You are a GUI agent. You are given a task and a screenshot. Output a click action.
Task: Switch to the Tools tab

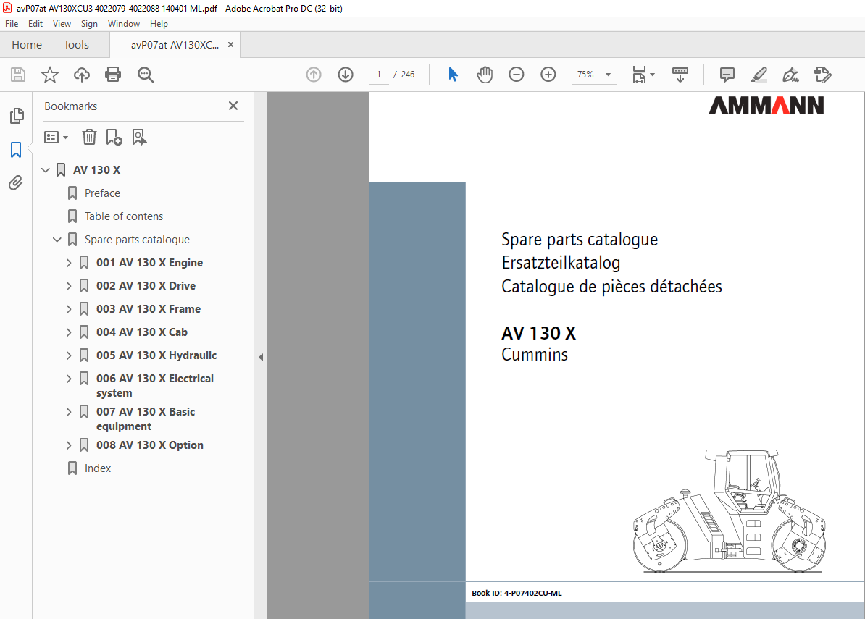click(x=76, y=45)
